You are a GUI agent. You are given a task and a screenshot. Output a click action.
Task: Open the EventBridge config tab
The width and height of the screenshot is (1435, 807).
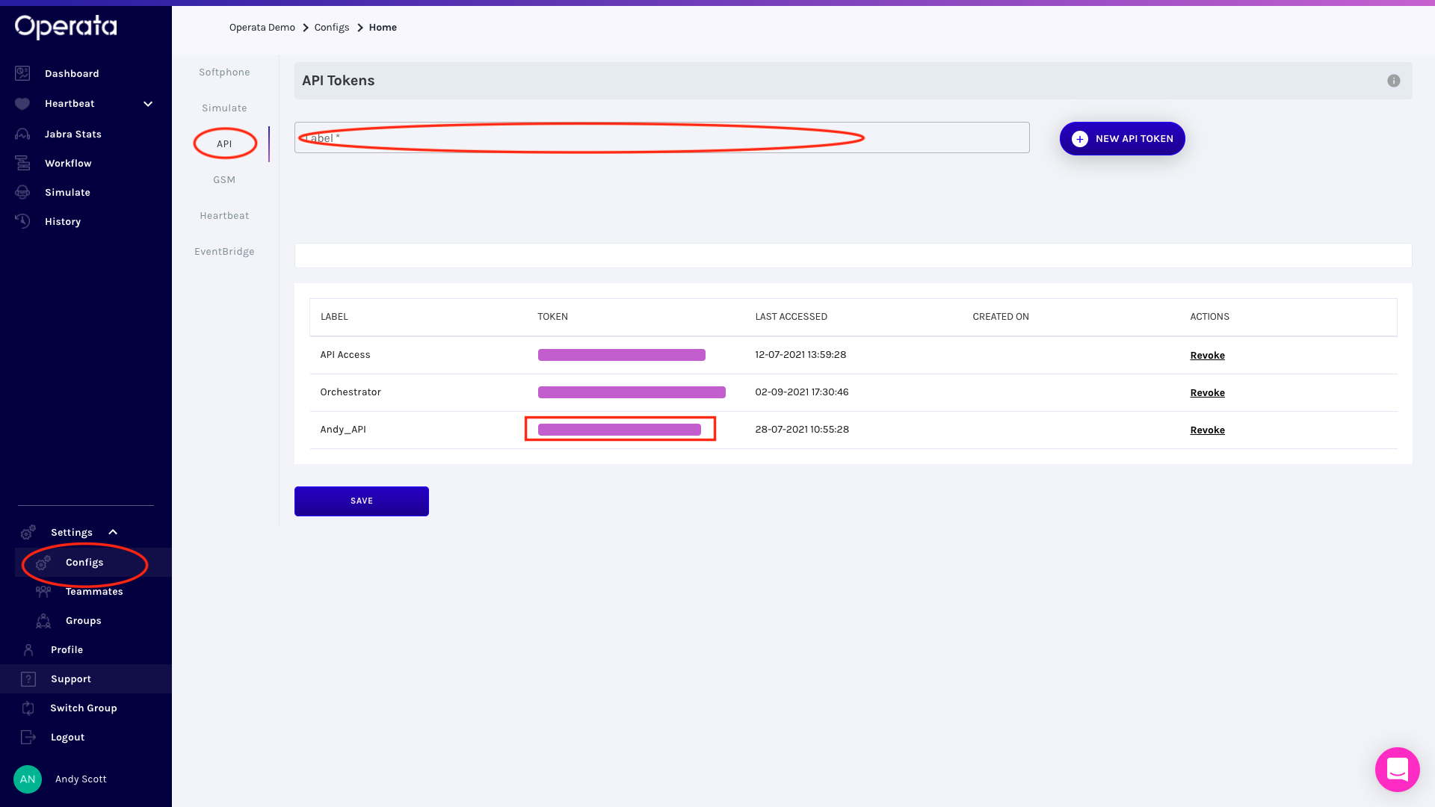(224, 252)
